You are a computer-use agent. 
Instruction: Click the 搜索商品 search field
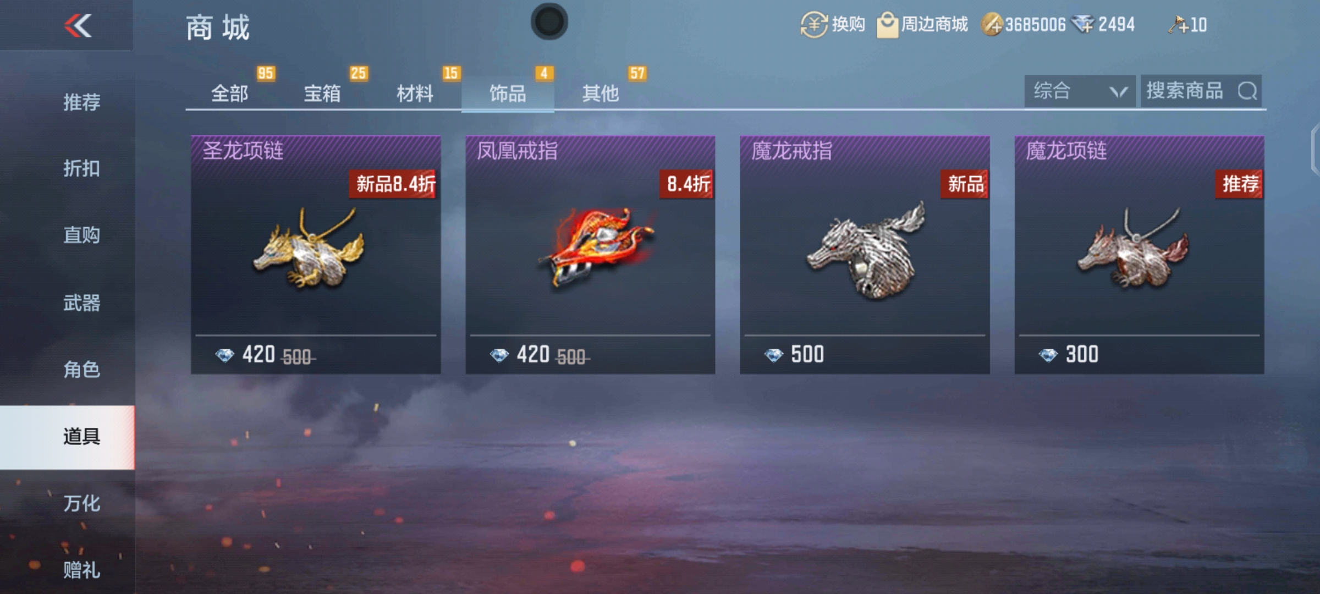pyautogui.click(x=1201, y=91)
